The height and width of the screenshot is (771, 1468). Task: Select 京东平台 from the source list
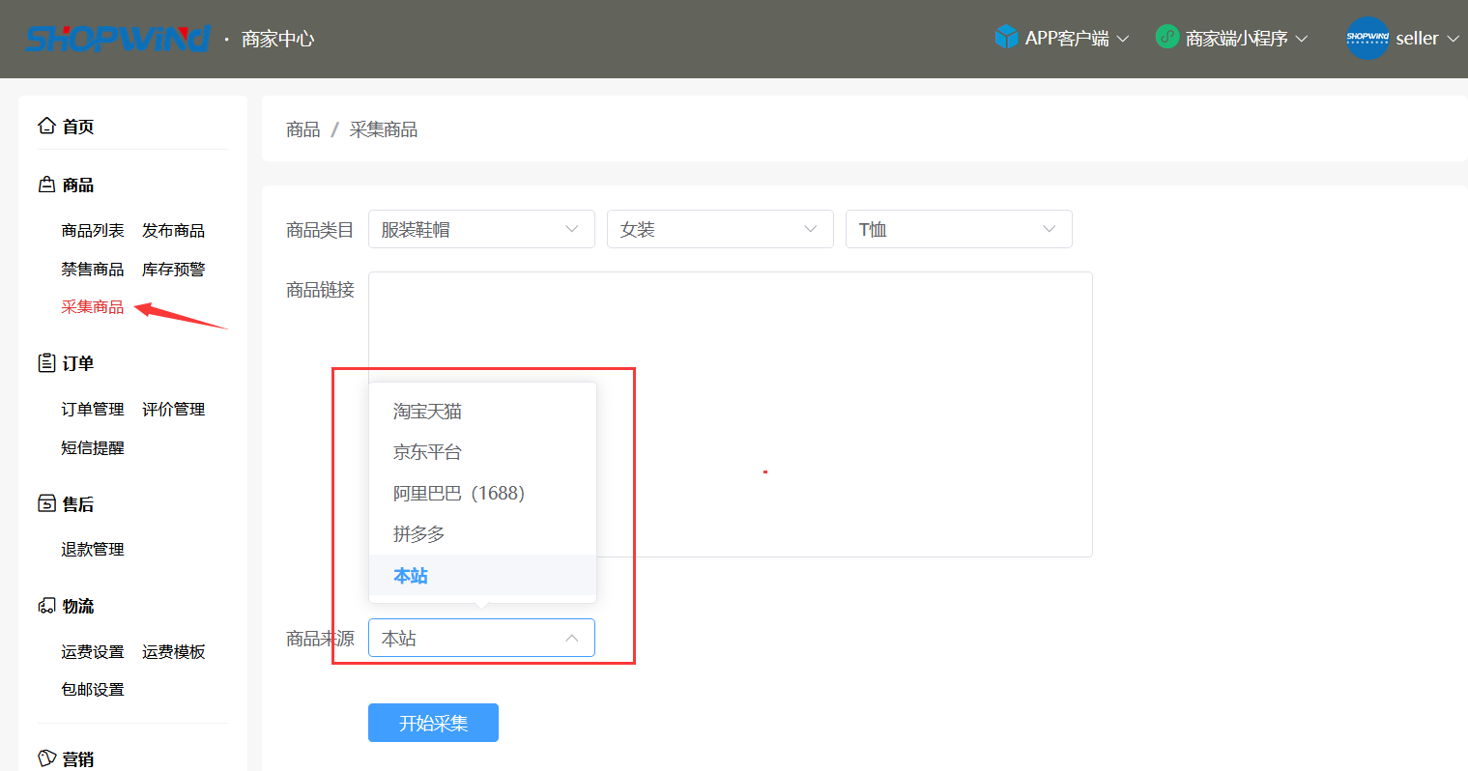coord(482,451)
